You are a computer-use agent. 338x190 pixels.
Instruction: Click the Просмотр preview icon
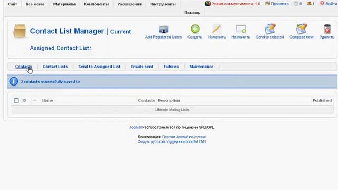267,4
